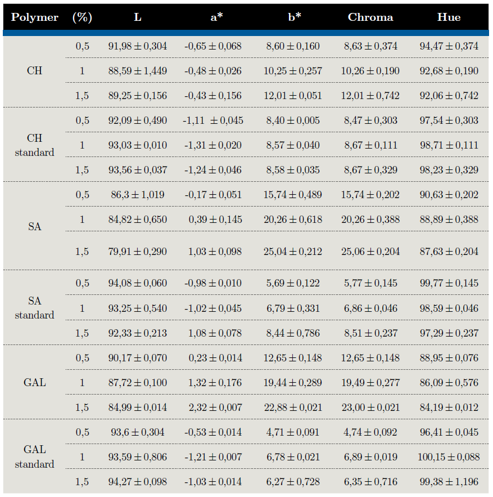Click the Hue value "84,19 ± 0,012"
Image resolution: width=493 pixels, height=497 pixels.
tap(449, 408)
